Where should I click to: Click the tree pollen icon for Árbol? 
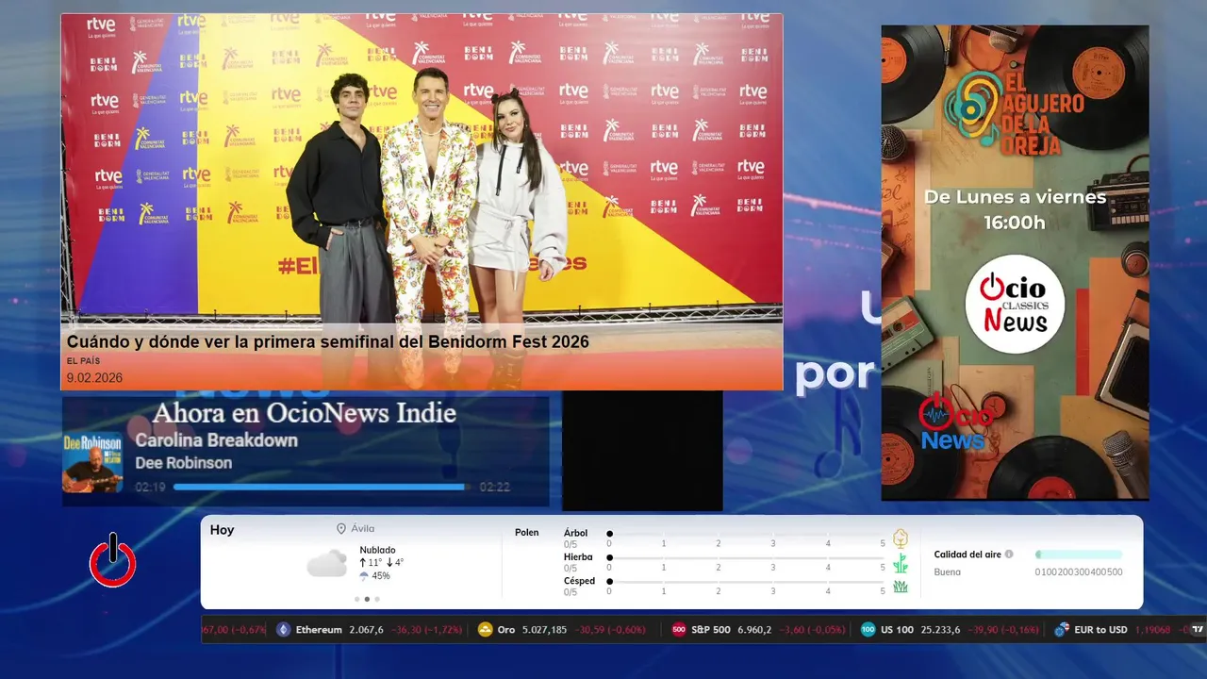click(x=901, y=538)
